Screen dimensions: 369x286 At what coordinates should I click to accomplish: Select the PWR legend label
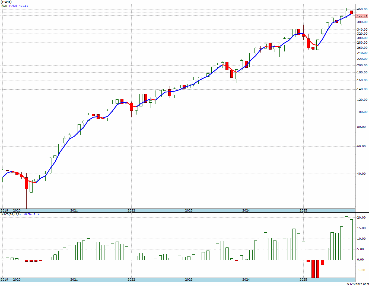(x=4, y=6)
